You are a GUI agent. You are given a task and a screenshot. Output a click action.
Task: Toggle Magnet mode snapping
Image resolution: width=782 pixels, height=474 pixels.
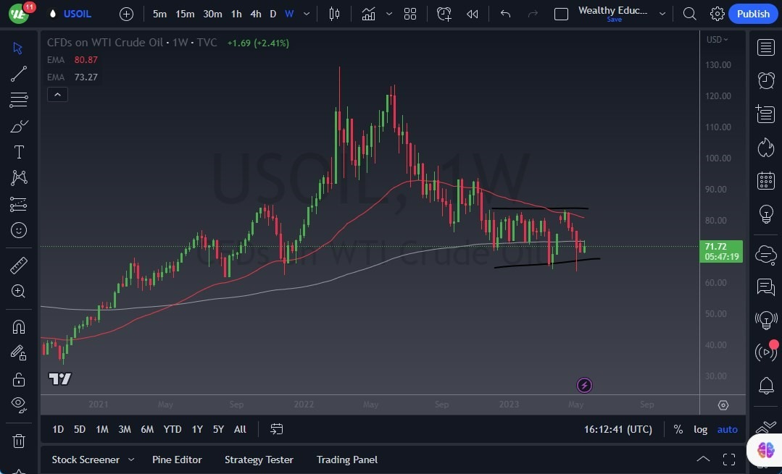tap(19, 326)
